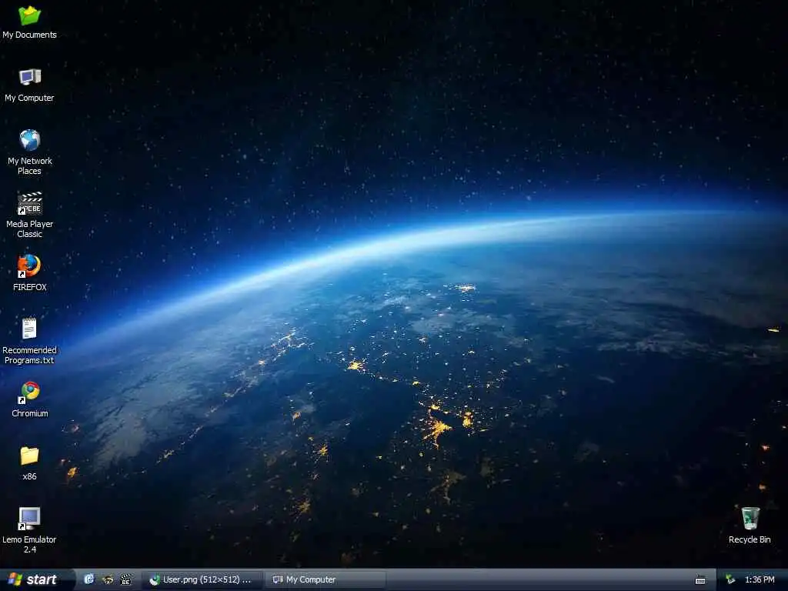The width and height of the screenshot is (788, 591).
Task: Launch the raccoon-face quick launch icon
Action: 108,579
